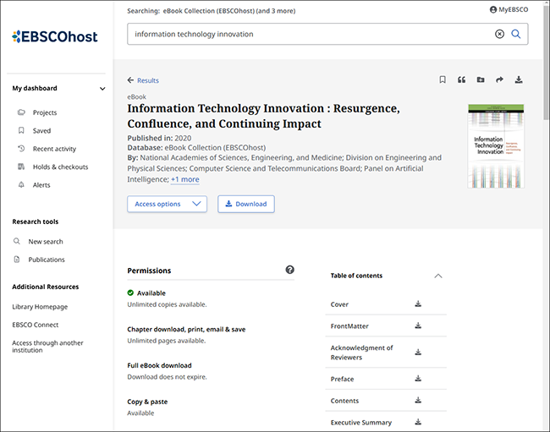Open Acknowledgment of Reviewers entry
Viewport: 550px width, 432px height.
tap(361, 353)
